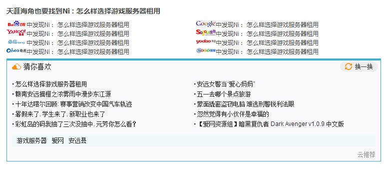
Task: Open Youdao row link 怎么样选择游戏服务器租用
Action: click(283, 42)
